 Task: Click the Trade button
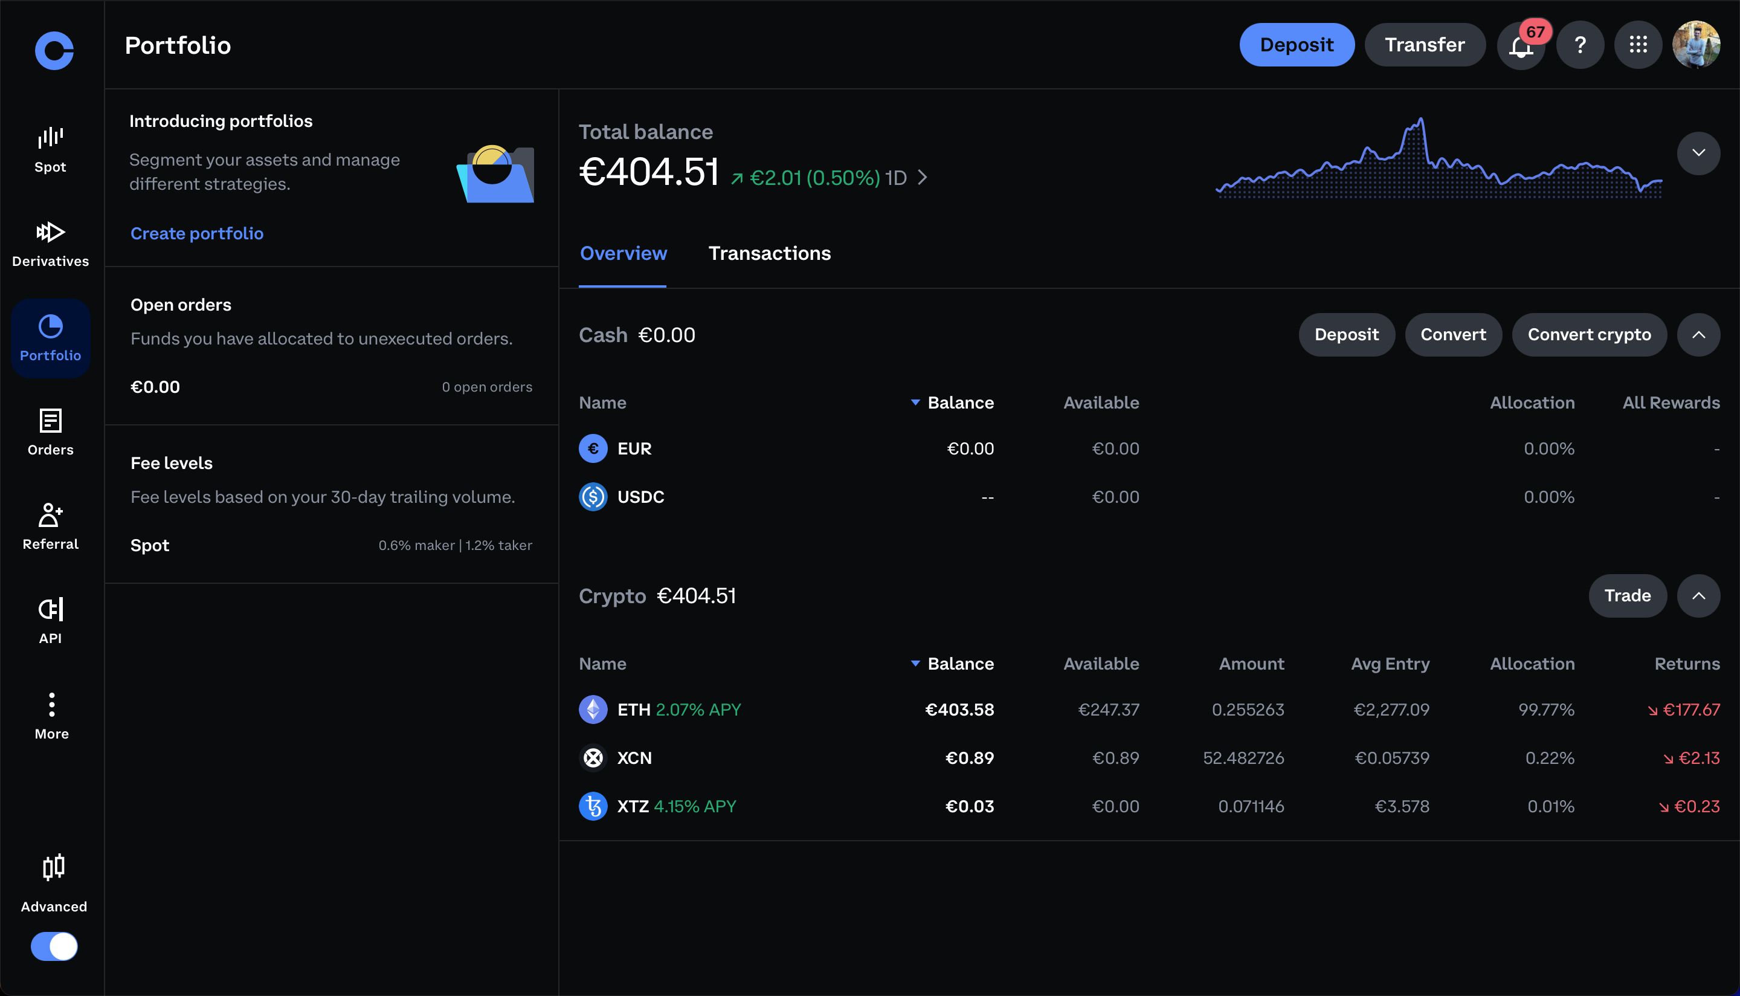pos(1627,596)
